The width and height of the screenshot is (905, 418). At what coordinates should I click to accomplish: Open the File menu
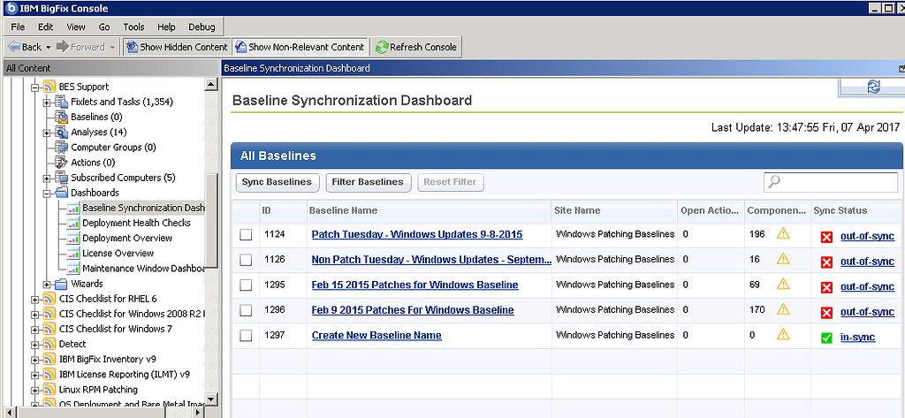[x=18, y=27]
